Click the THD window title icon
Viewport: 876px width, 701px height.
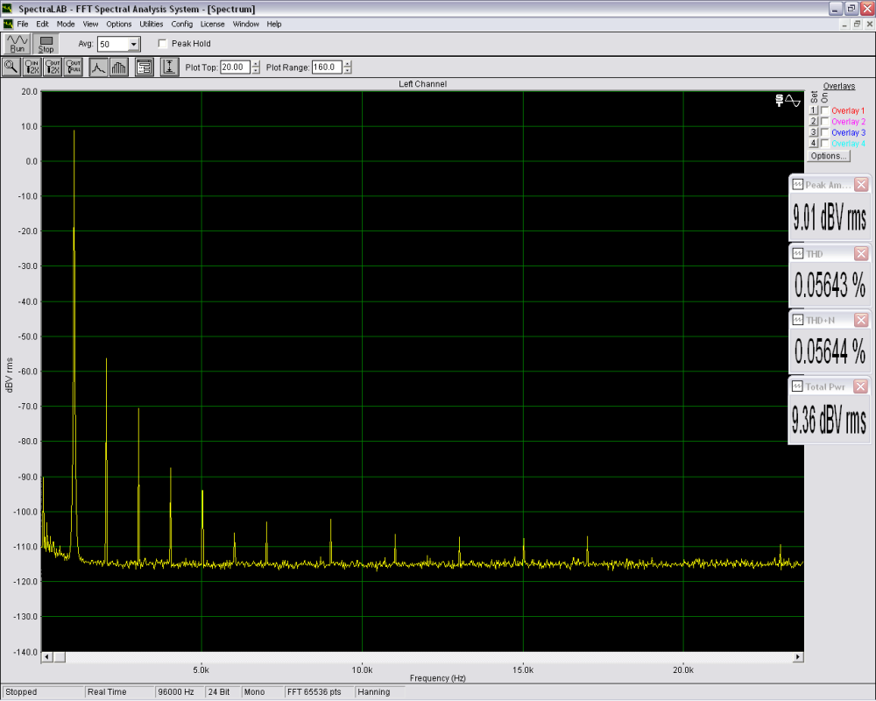(798, 254)
